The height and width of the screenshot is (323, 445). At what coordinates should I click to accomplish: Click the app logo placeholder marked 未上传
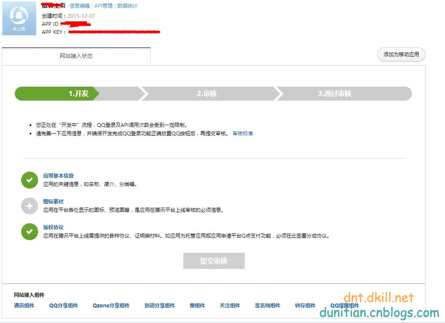(x=19, y=18)
